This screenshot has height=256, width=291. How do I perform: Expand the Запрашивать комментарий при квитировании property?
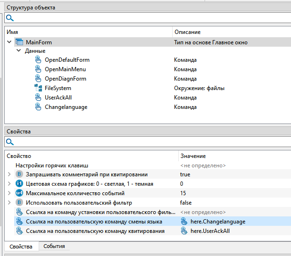(x=9, y=174)
